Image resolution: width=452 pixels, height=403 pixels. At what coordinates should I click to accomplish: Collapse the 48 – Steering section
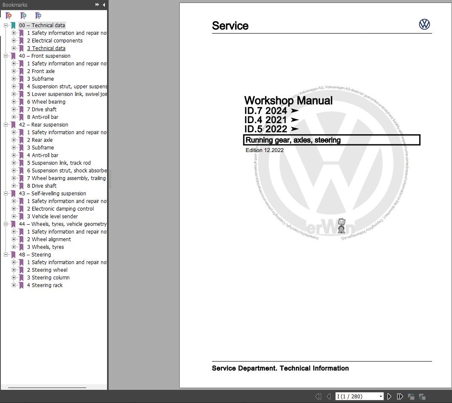pyautogui.click(x=6, y=255)
